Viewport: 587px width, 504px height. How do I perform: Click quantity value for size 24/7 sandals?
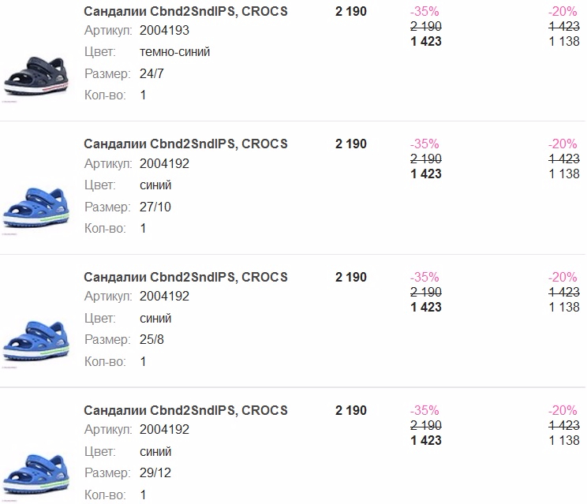[x=143, y=95]
